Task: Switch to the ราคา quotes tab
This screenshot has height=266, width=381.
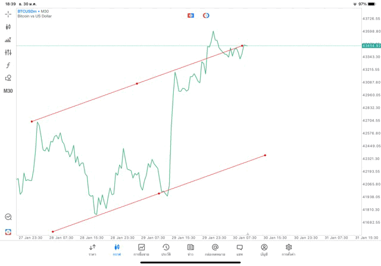Action: pyautogui.click(x=92, y=249)
